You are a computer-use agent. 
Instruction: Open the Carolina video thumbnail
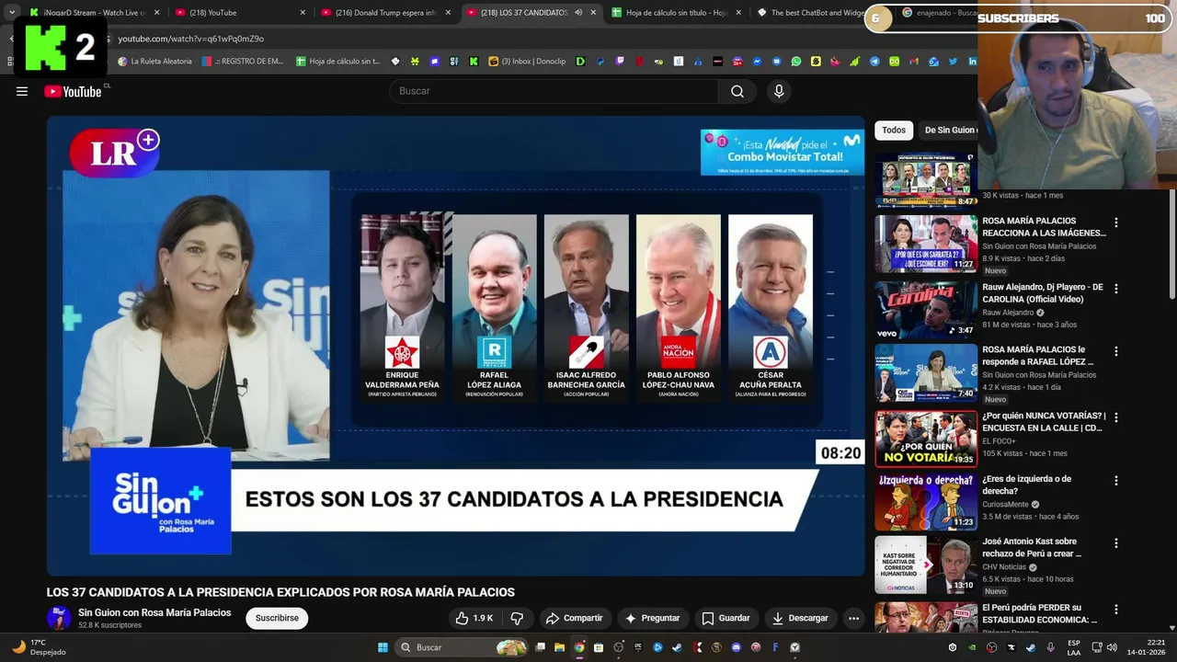(926, 310)
